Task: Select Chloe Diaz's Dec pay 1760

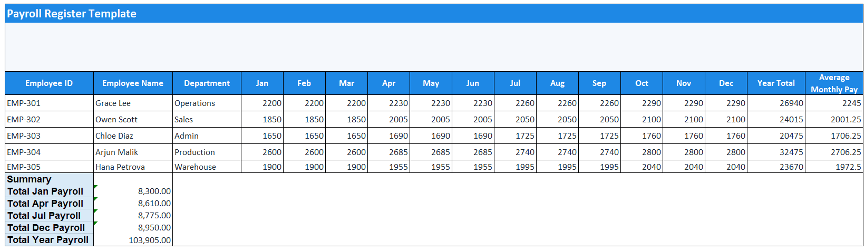Action: (726, 136)
